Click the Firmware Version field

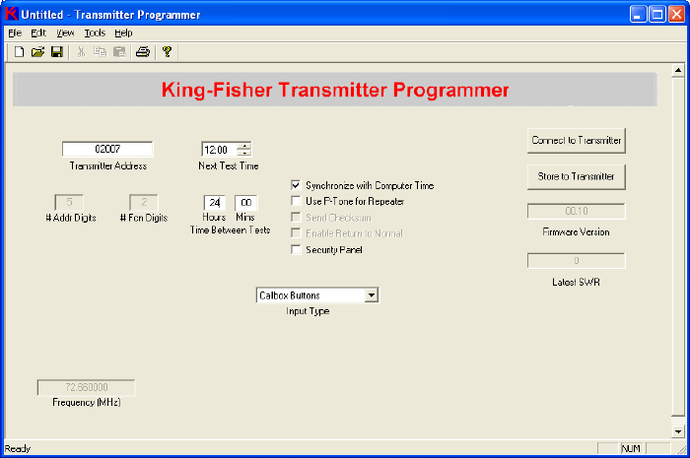click(x=576, y=211)
